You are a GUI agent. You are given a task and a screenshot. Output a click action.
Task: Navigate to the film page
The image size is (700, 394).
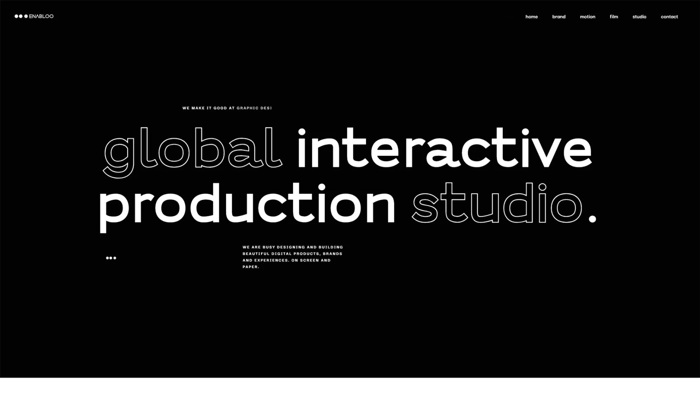pyautogui.click(x=614, y=17)
